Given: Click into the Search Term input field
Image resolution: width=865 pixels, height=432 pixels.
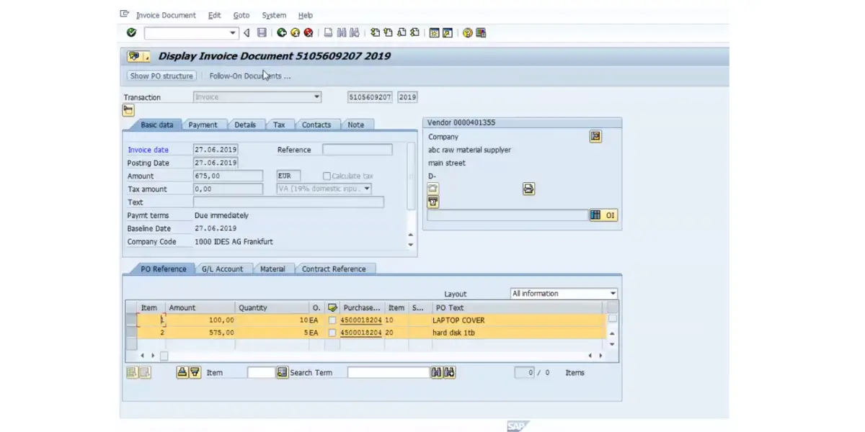Looking at the screenshot, I should point(388,372).
